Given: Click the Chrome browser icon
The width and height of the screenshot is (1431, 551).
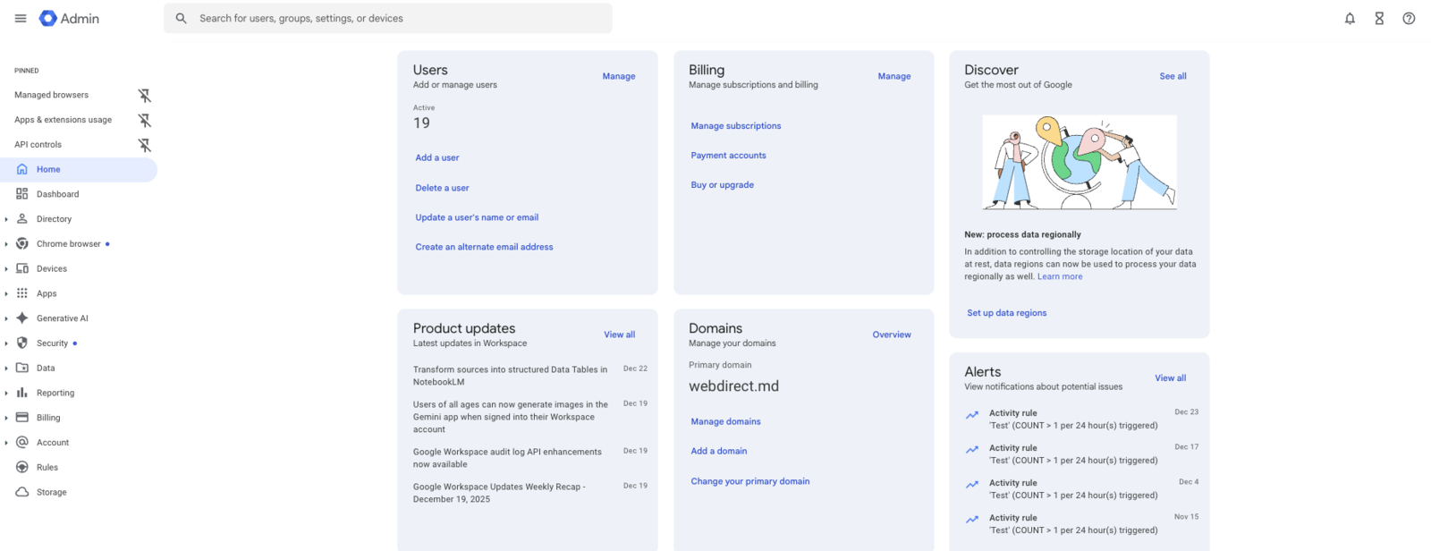Looking at the screenshot, I should [x=22, y=243].
